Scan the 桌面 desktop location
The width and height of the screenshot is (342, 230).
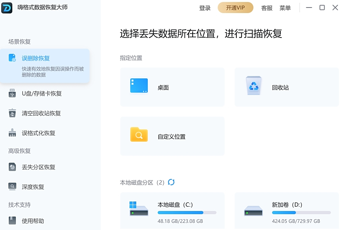point(172,87)
